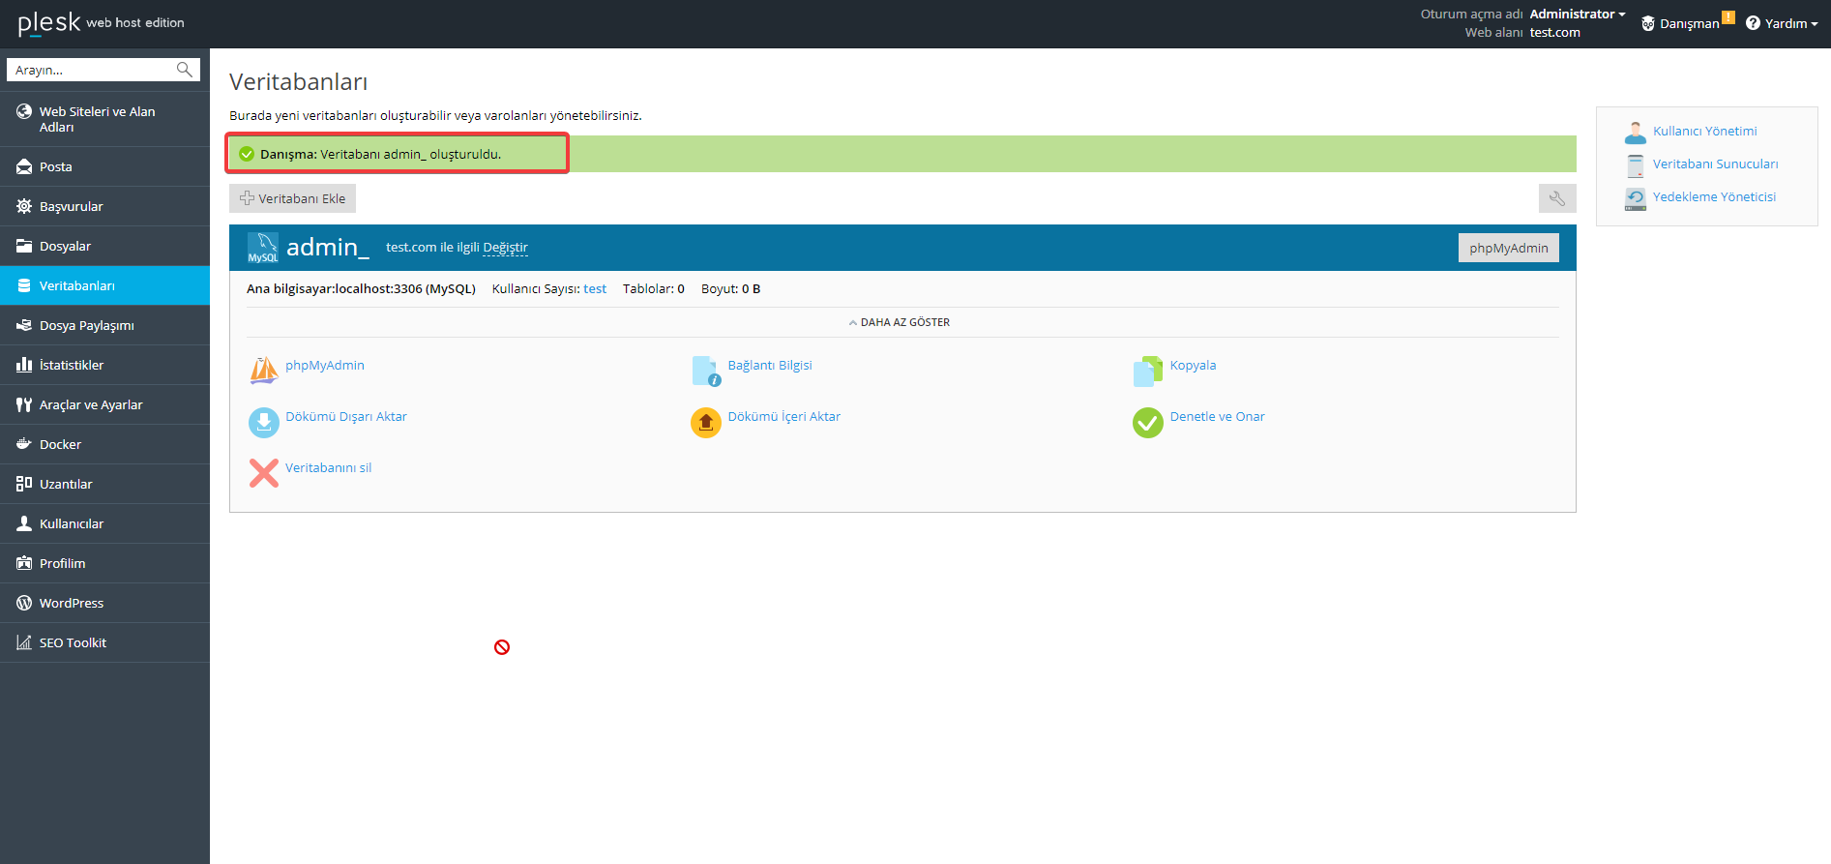The image size is (1831, 864).
Task: Click the Denetle ve Onar link
Action: [1217, 416]
